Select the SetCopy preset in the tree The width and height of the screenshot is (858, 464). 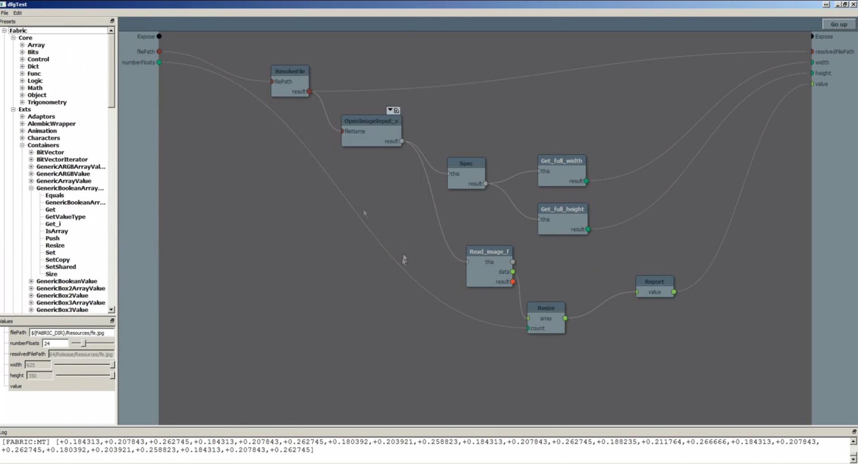coord(57,260)
